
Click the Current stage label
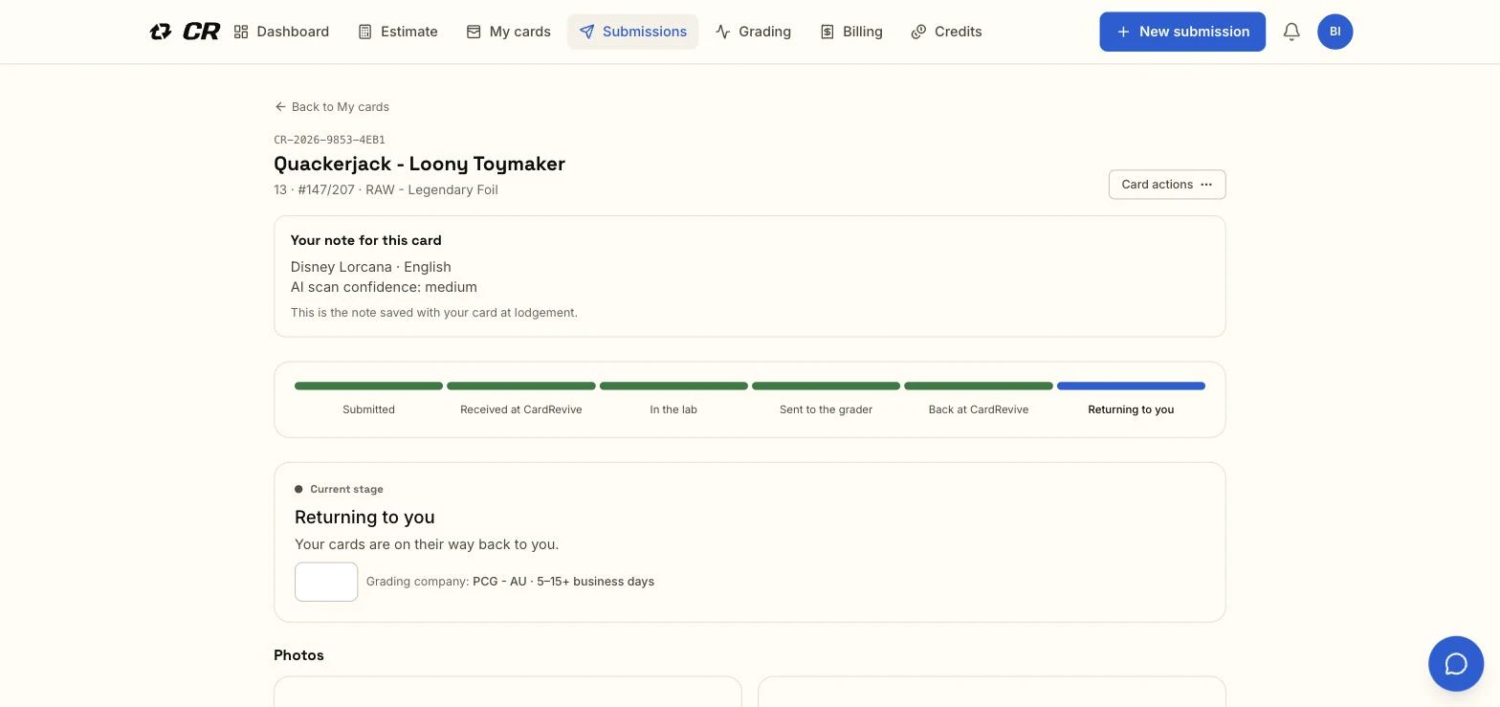(x=346, y=489)
